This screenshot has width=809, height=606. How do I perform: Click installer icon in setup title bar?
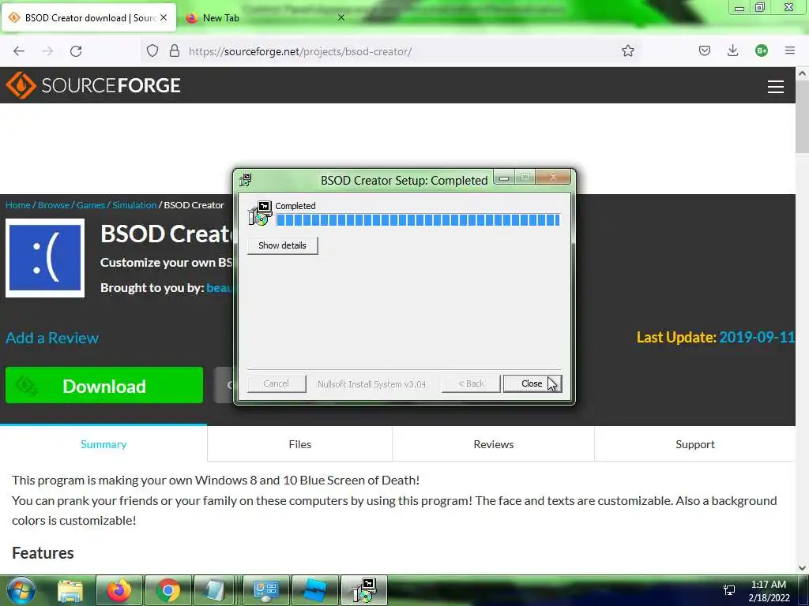246,180
